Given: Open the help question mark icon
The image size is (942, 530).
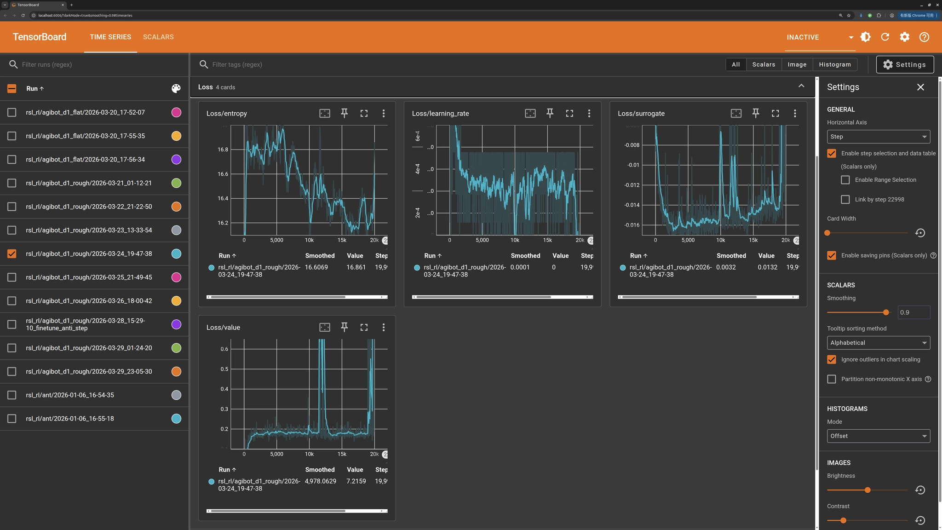Looking at the screenshot, I should tap(924, 37).
